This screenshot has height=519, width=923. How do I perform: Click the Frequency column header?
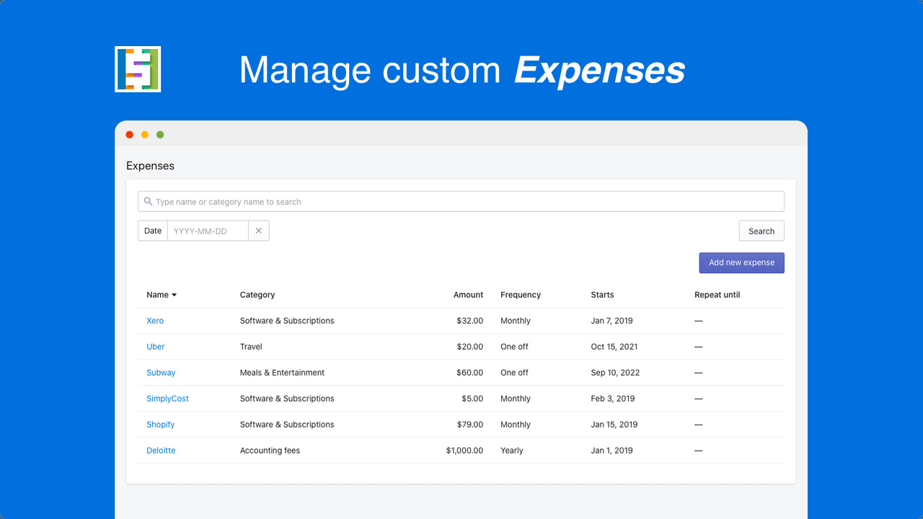[x=520, y=294]
